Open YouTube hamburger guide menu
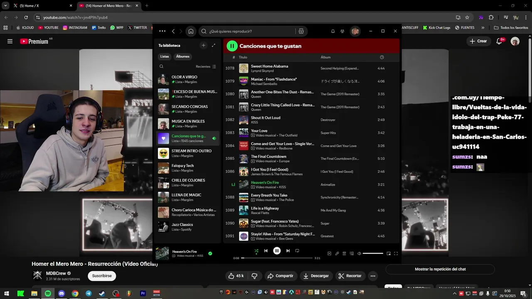The height and width of the screenshot is (299, 532). point(10,41)
